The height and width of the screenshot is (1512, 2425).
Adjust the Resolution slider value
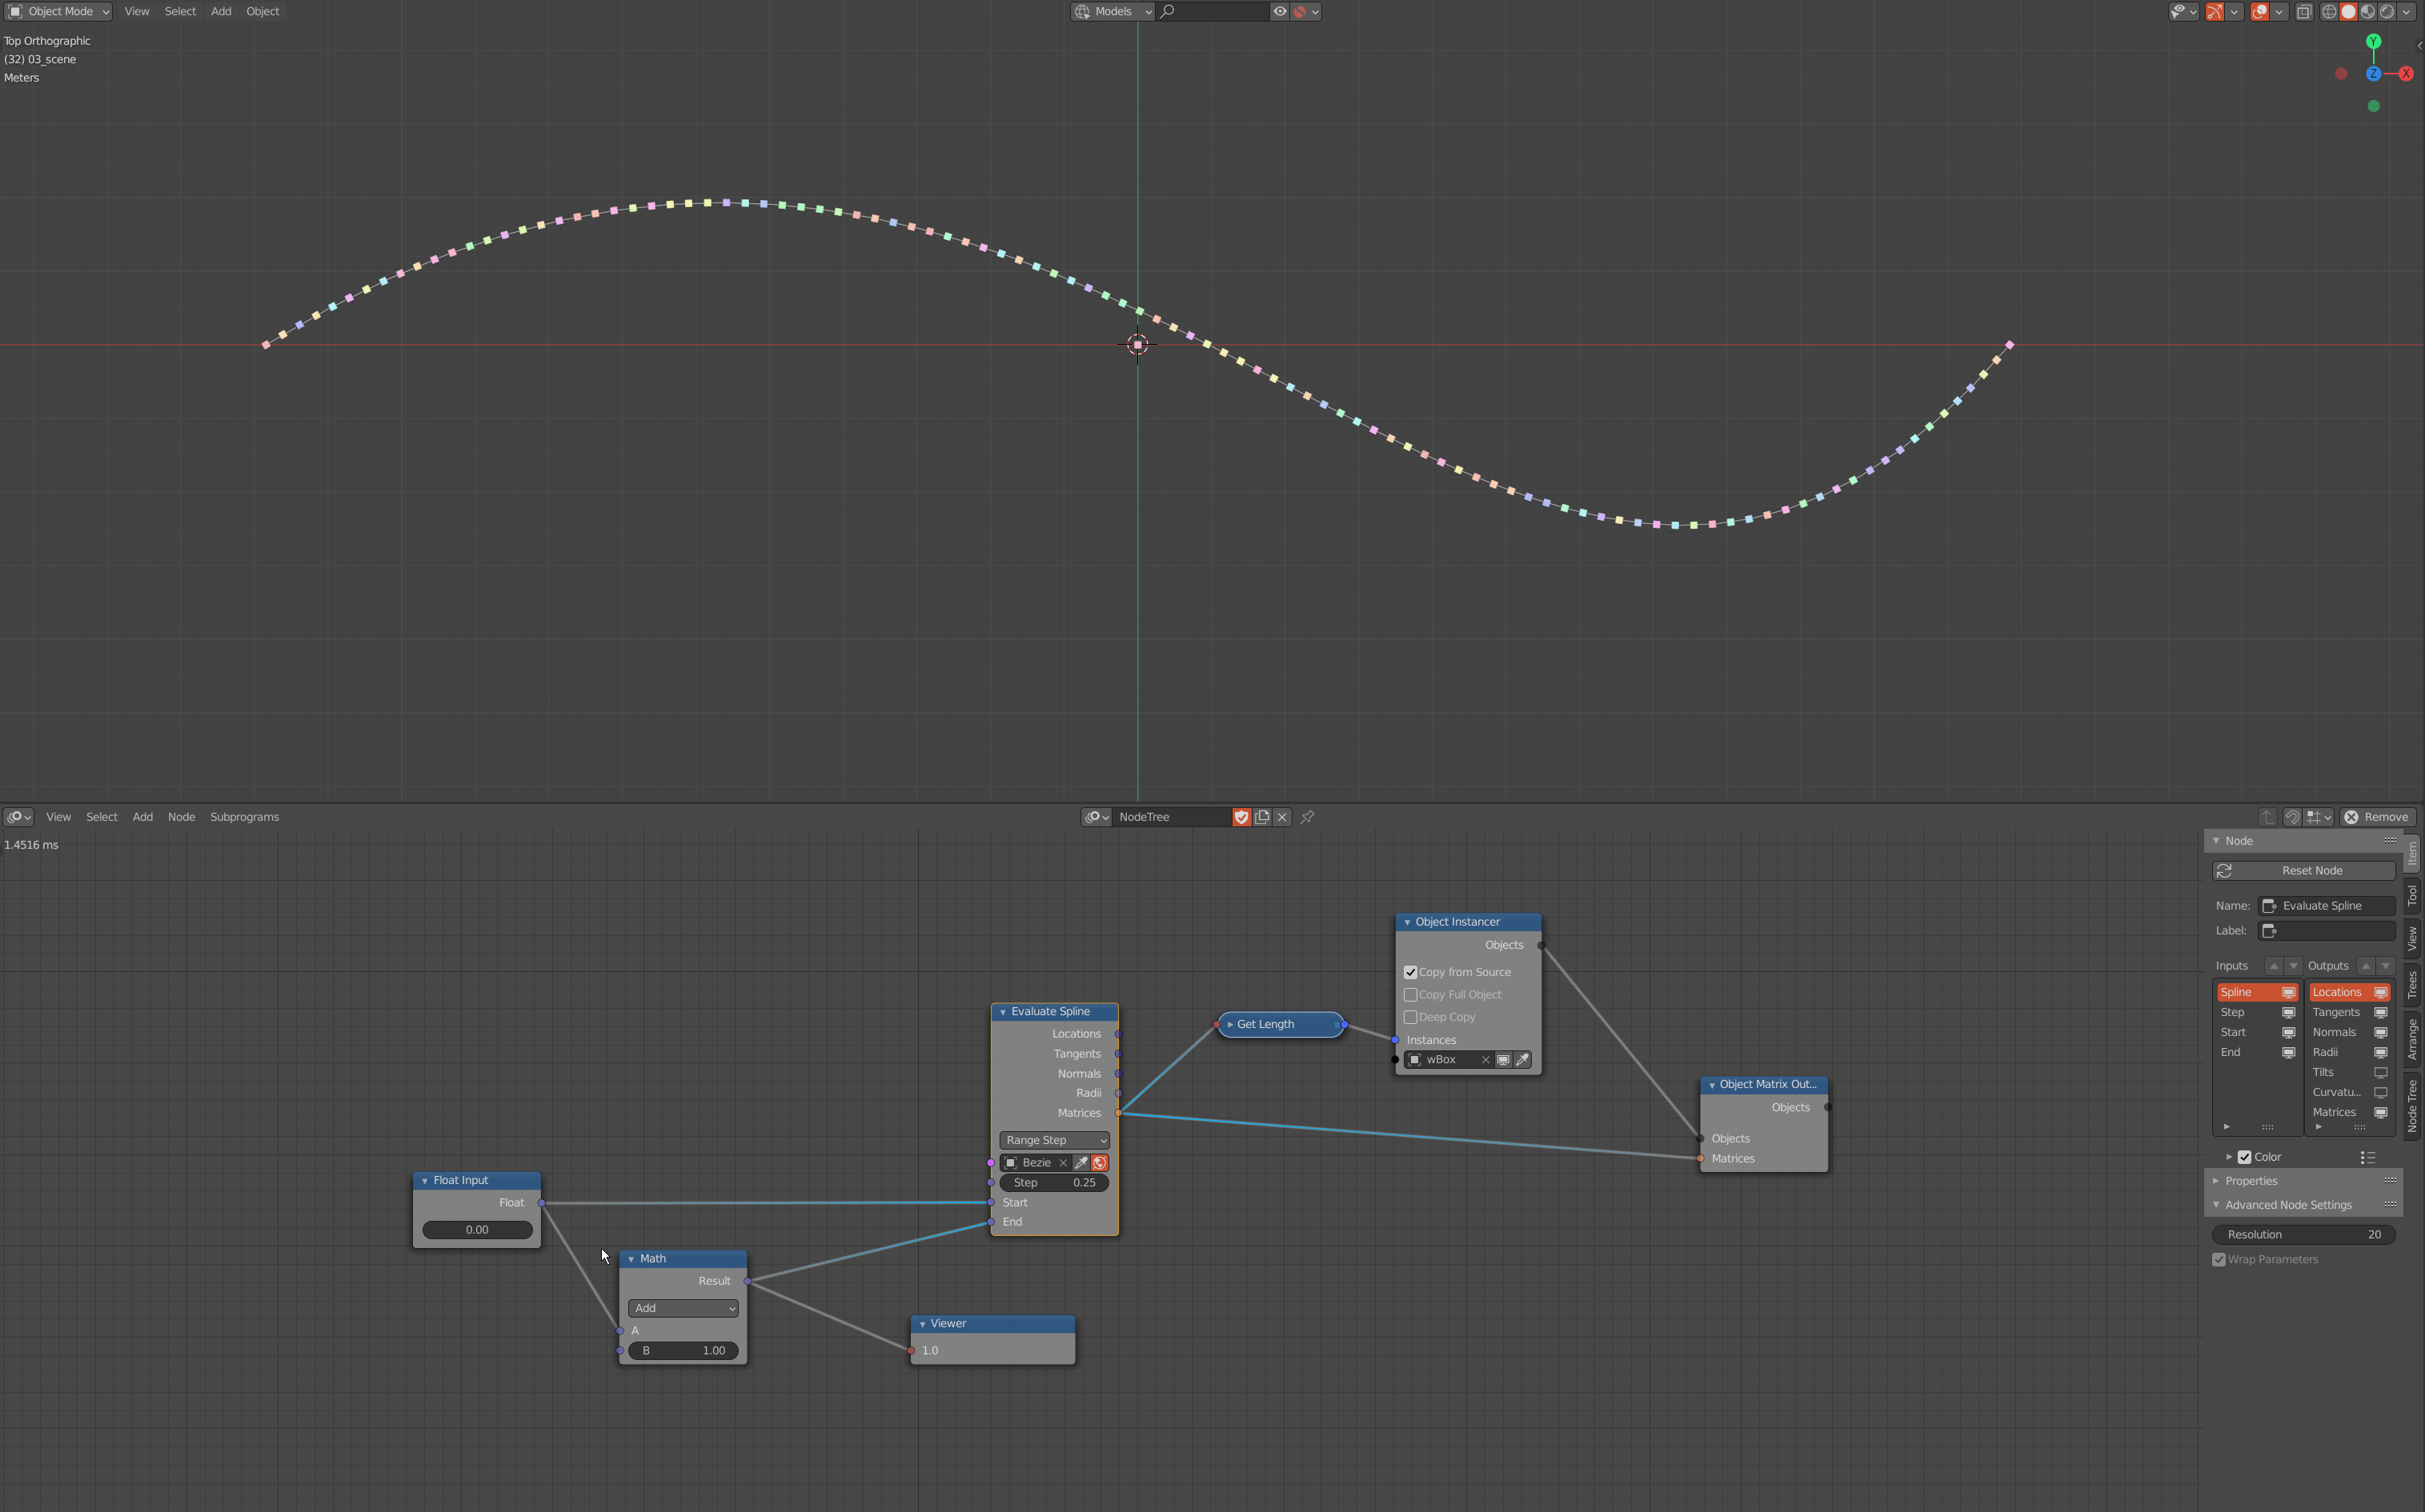(2303, 1234)
